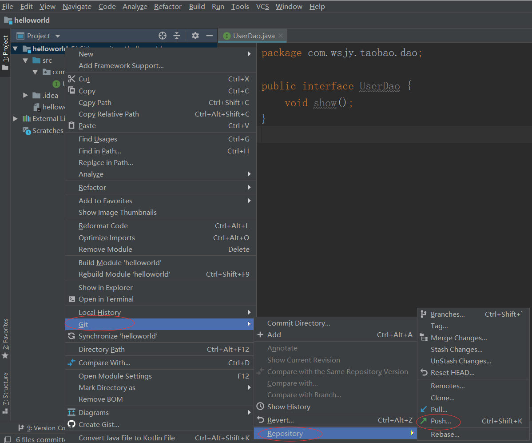This screenshot has width=532, height=443.
Task: Click the clock icon for Show History
Action: 260,407
